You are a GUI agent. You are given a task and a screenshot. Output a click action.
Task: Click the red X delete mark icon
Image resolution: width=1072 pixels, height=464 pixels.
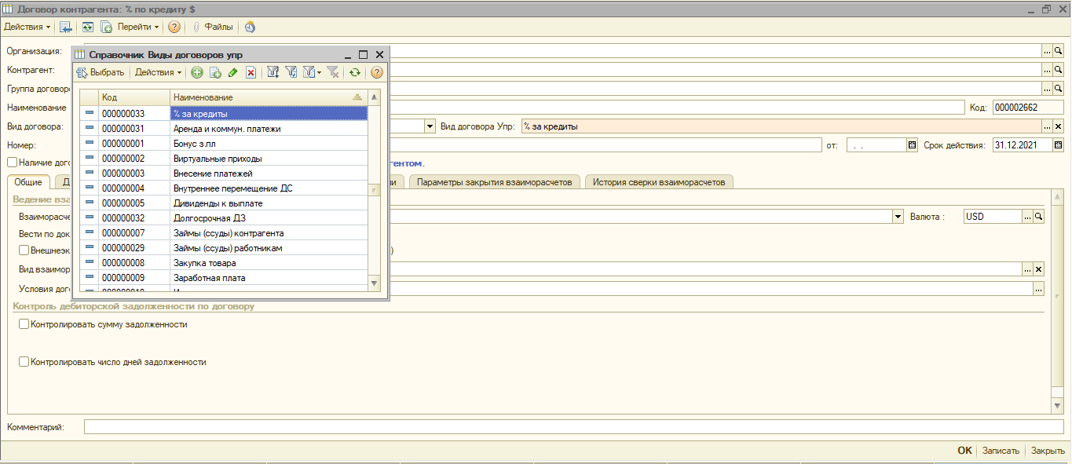point(251,72)
